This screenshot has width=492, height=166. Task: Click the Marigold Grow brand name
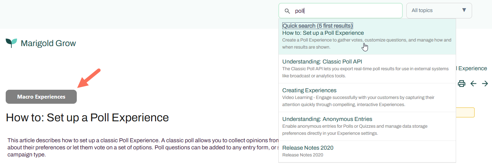(48, 43)
